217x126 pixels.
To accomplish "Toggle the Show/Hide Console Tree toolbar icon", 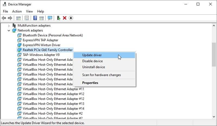I will point(18,18).
